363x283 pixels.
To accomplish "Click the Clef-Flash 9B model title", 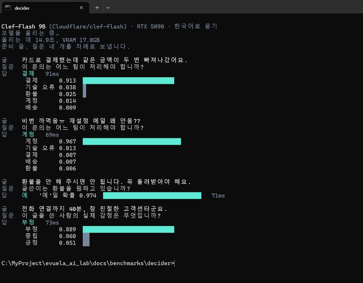I will pos(23,27).
